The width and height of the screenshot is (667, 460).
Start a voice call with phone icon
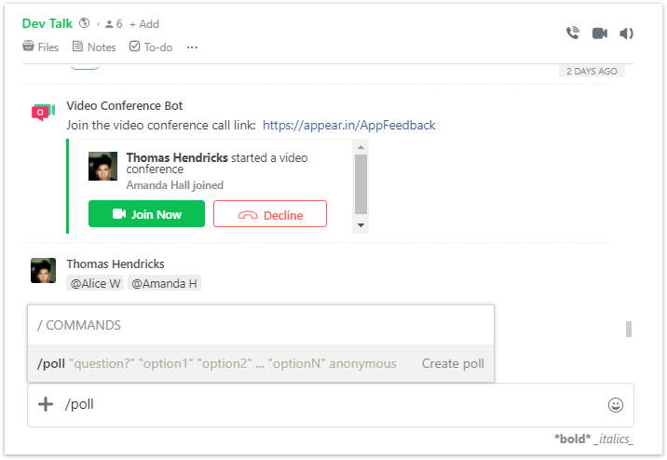pyautogui.click(x=573, y=34)
